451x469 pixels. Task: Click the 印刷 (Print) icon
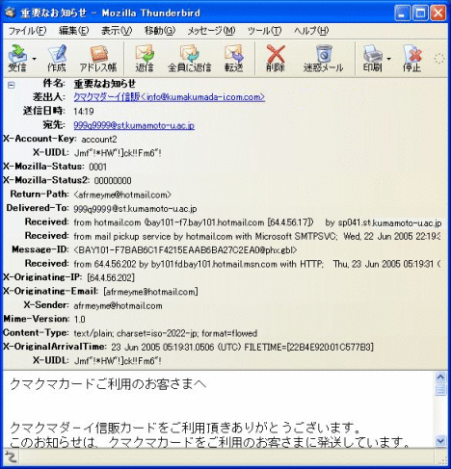coord(373,59)
